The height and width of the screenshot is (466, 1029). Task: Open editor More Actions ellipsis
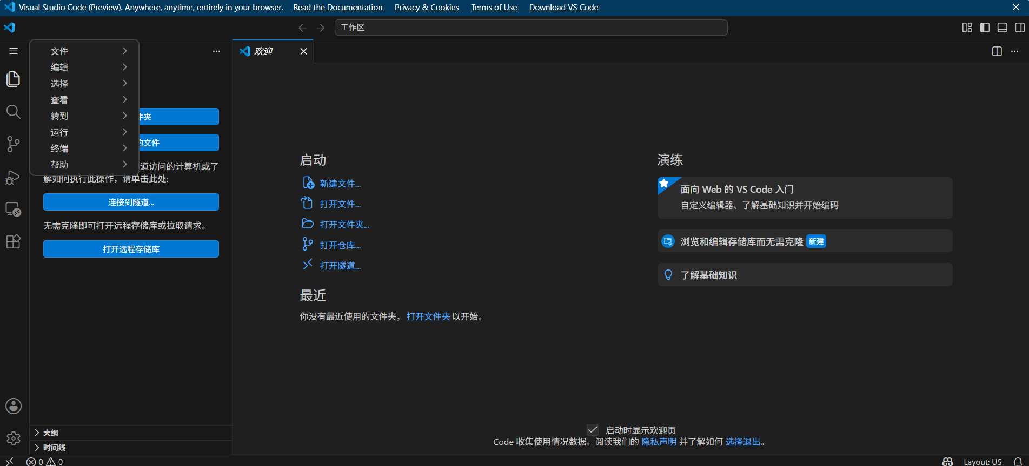point(1014,51)
